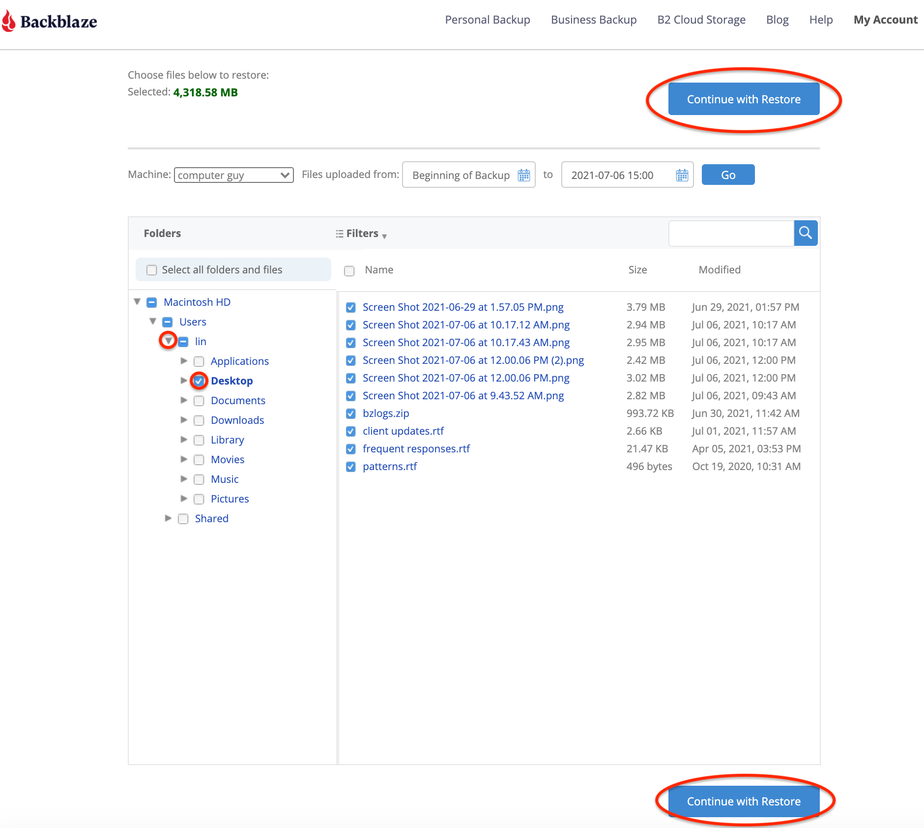924x828 pixels.
Task: Click bottom Continue with Restore button
Action: click(x=744, y=801)
